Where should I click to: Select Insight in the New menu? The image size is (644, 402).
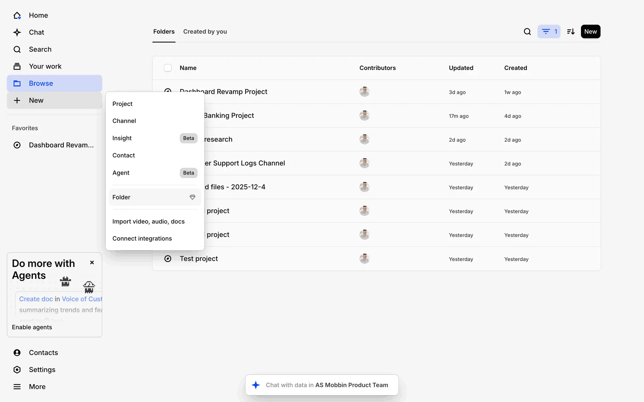(122, 138)
